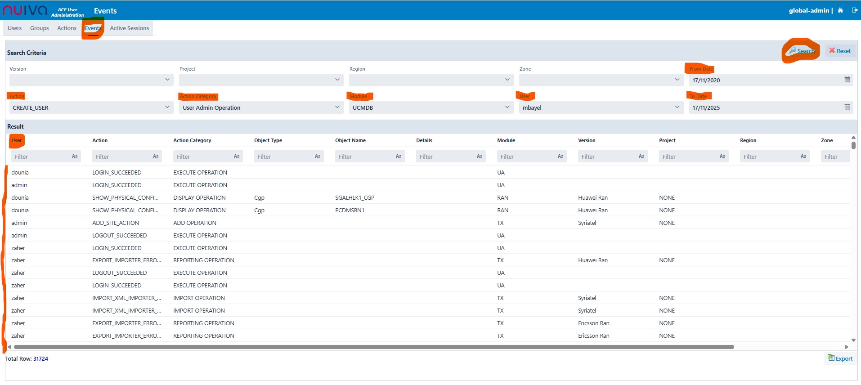The height and width of the screenshot is (385, 861).
Task: Switch to the Active Sessions tab
Action: 129,28
